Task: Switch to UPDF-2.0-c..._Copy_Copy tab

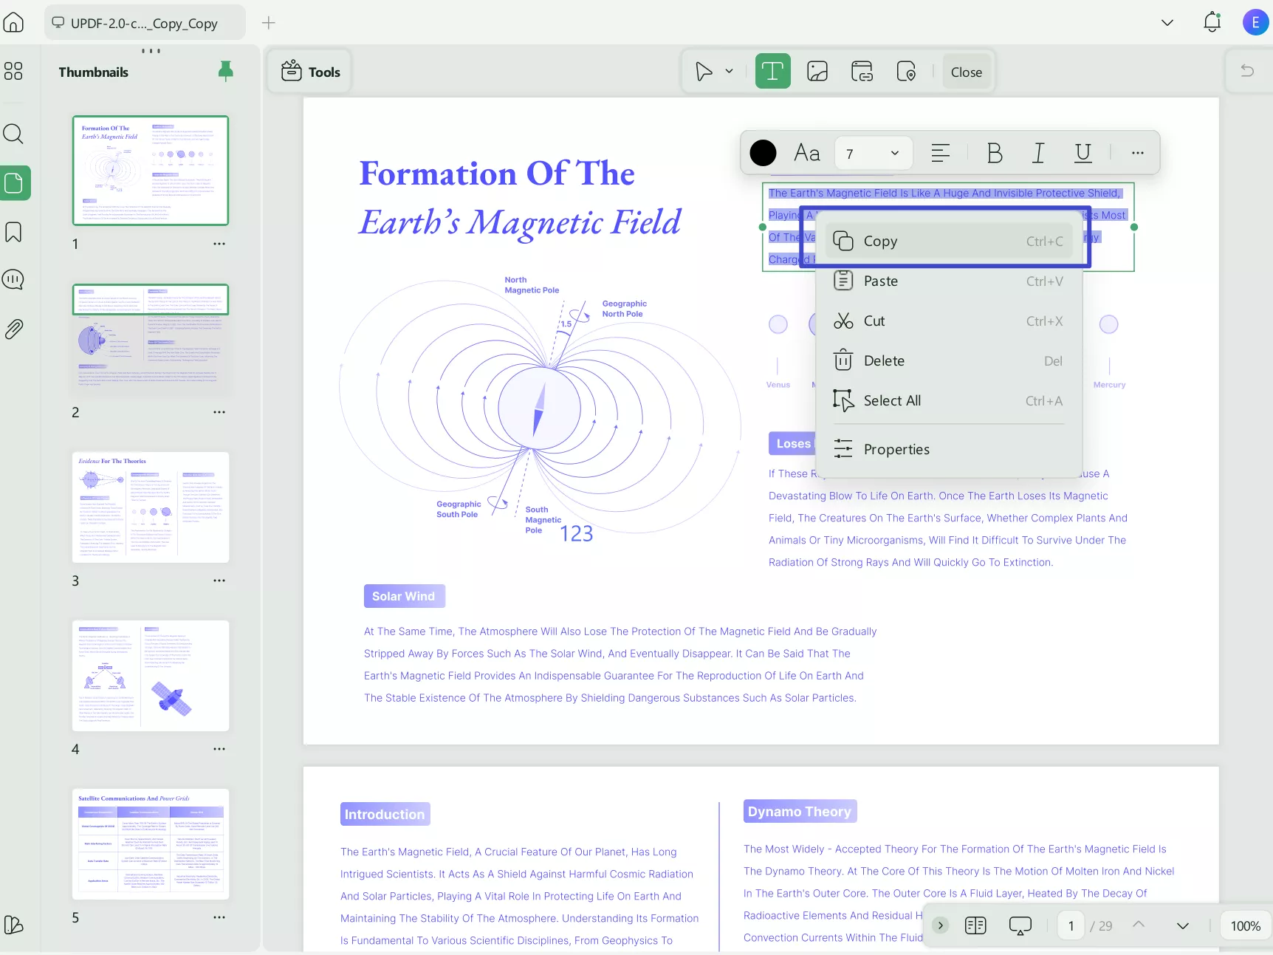Action: (x=145, y=23)
